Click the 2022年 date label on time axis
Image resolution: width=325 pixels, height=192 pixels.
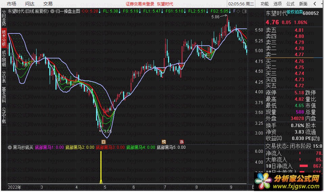pyautogui.click(x=15, y=187)
